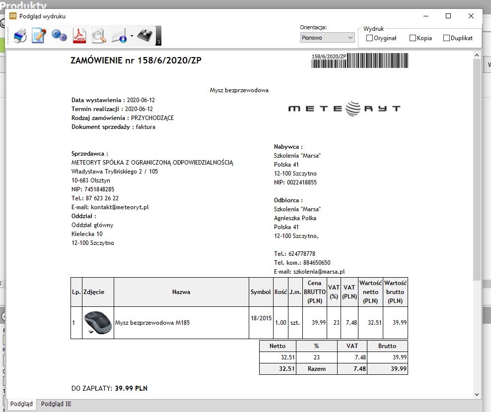Click the order barcode image
Image resolution: width=491 pixels, height=412 pixels.
tap(360, 60)
